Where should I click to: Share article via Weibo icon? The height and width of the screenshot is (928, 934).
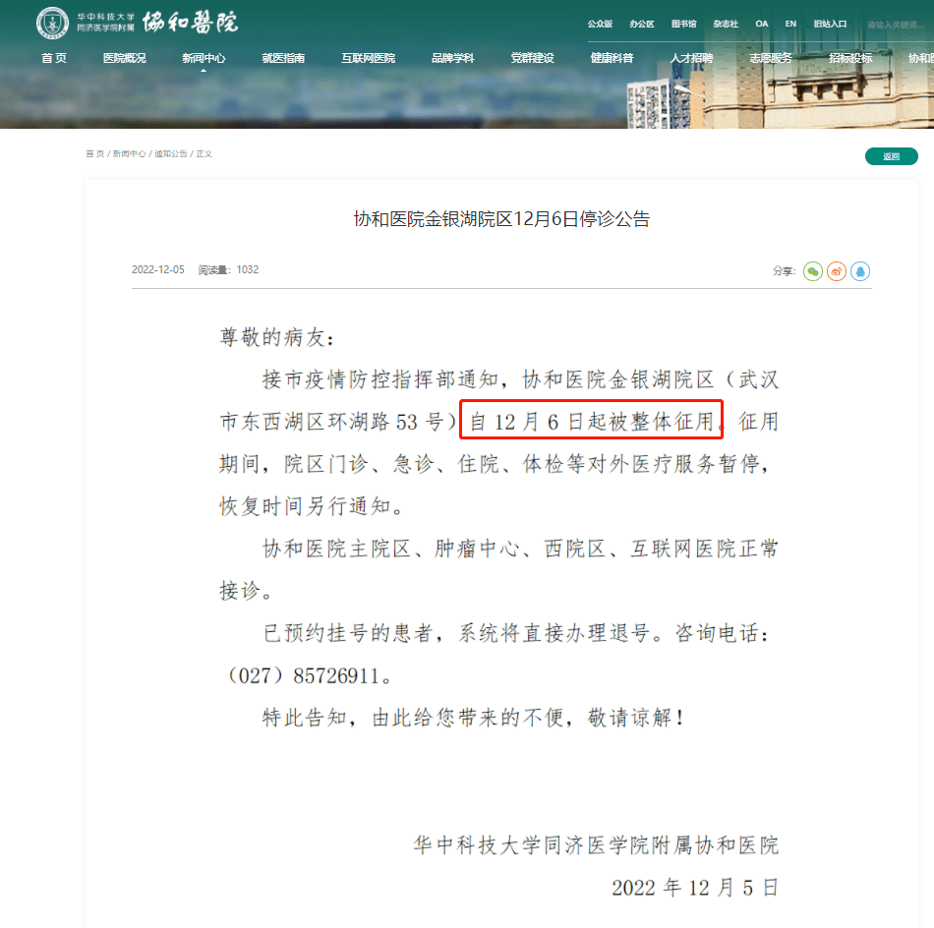(x=837, y=271)
